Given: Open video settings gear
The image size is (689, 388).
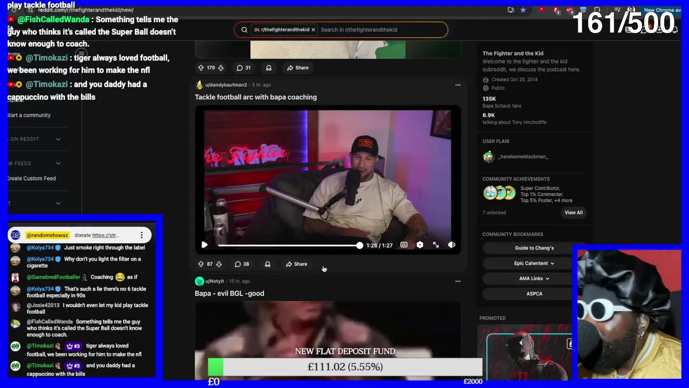Looking at the screenshot, I should 420,245.
